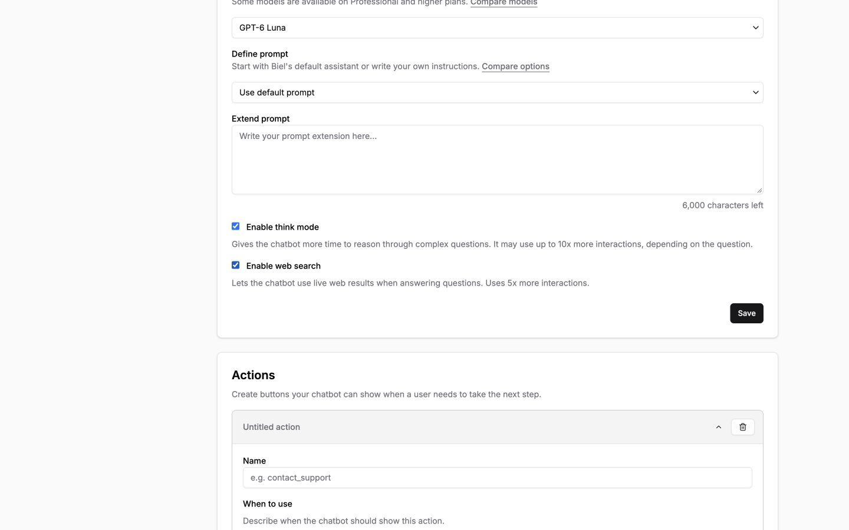The image size is (849, 530).
Task: Focus the Extend prompt text area
Action: [x=497, y=160]
